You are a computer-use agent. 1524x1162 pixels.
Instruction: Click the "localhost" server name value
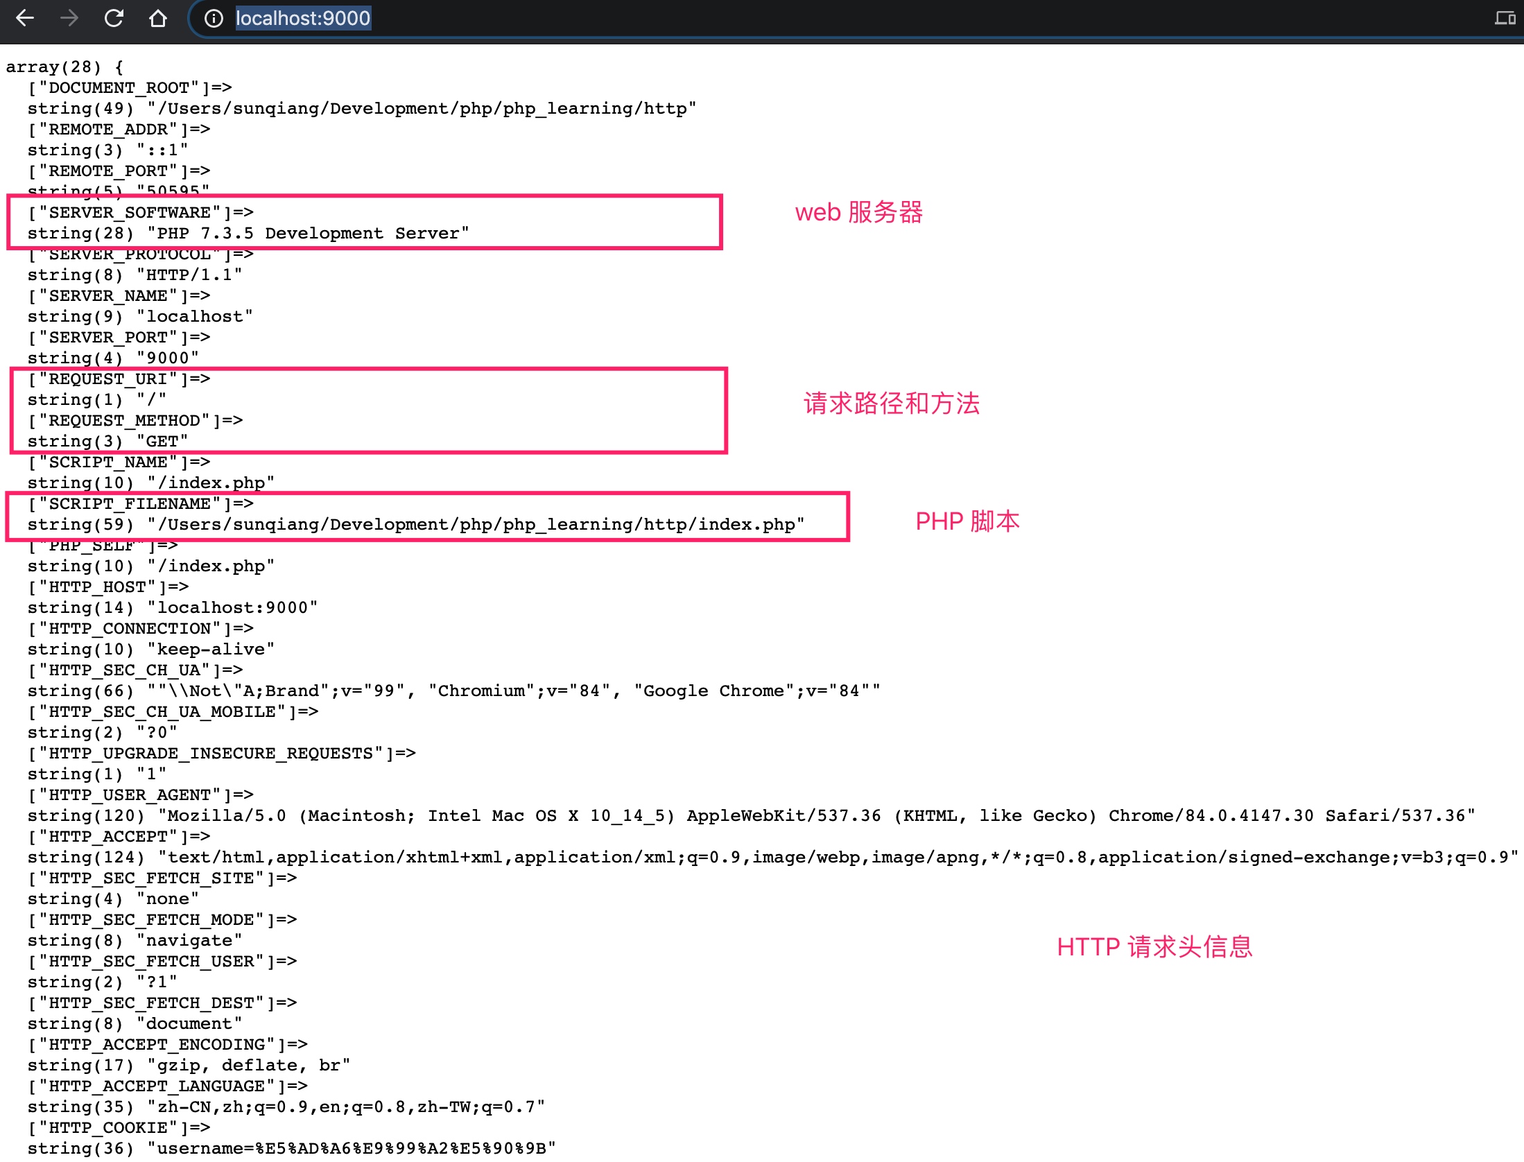[195, 317]
